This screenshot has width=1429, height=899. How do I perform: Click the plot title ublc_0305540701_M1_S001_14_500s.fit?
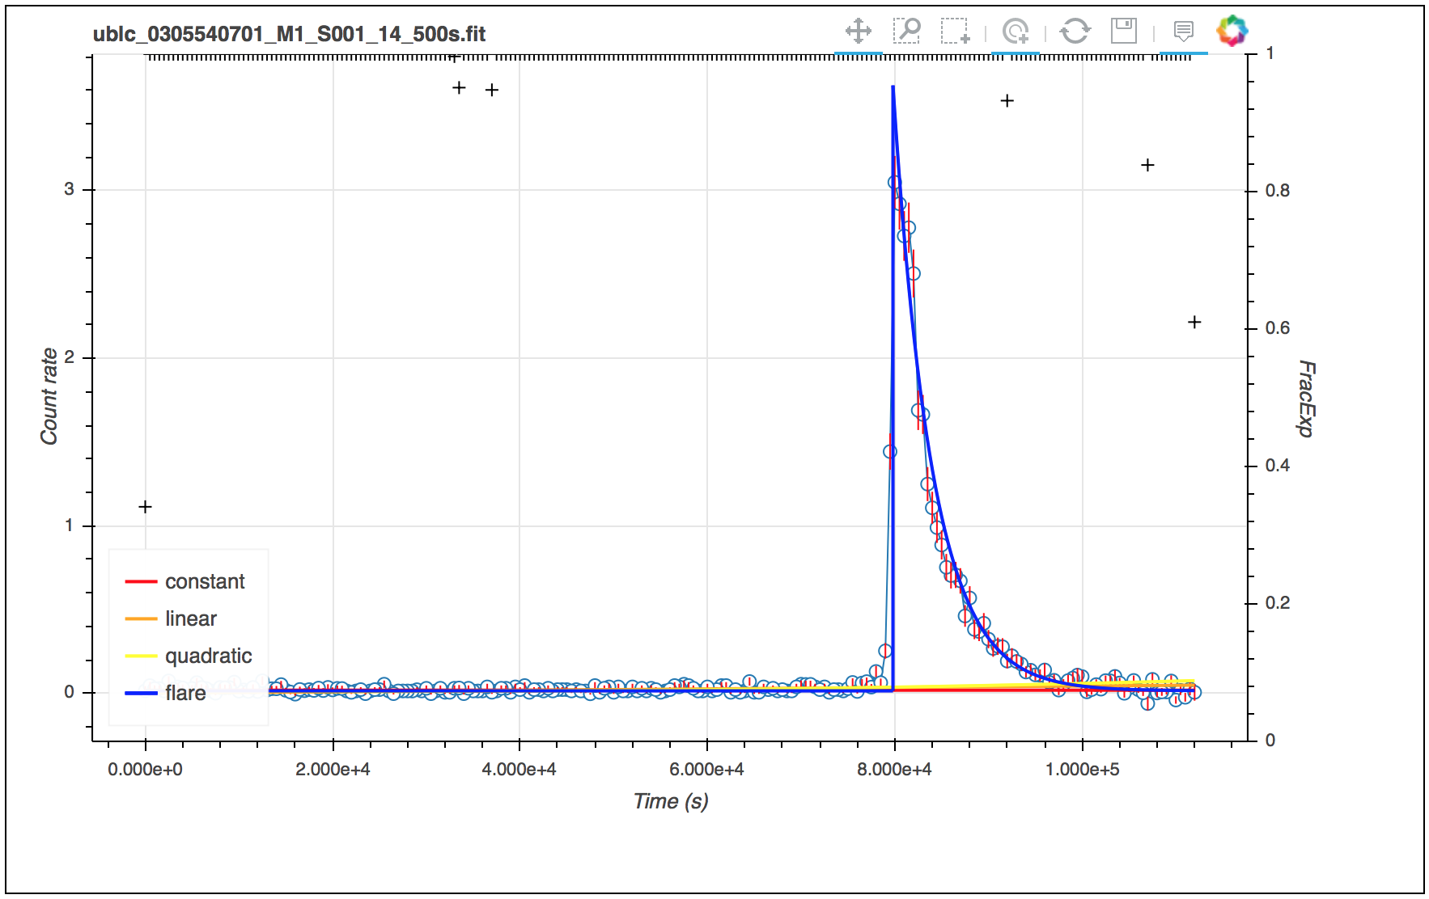tap(289, 34)
